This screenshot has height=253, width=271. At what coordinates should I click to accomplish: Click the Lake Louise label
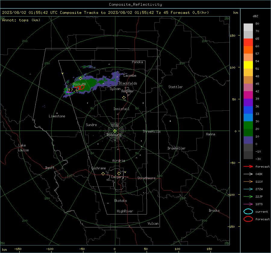coord(23,148)
